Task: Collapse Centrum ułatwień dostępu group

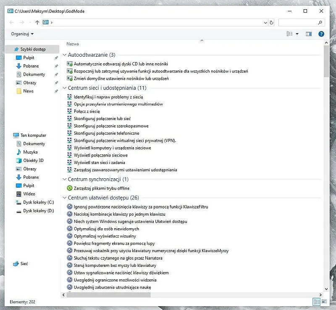Action: click(64, 198)
